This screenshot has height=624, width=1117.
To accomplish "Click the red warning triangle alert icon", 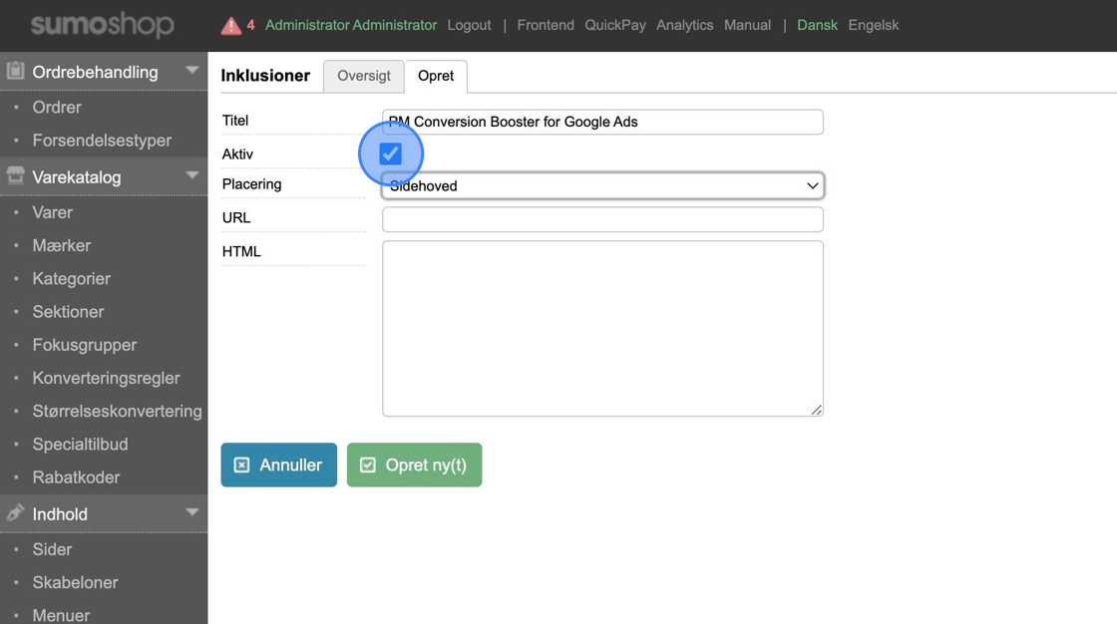I will pos(230,23).
